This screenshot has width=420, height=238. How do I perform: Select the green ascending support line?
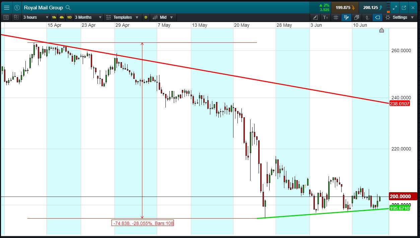[x=323, y=213]
